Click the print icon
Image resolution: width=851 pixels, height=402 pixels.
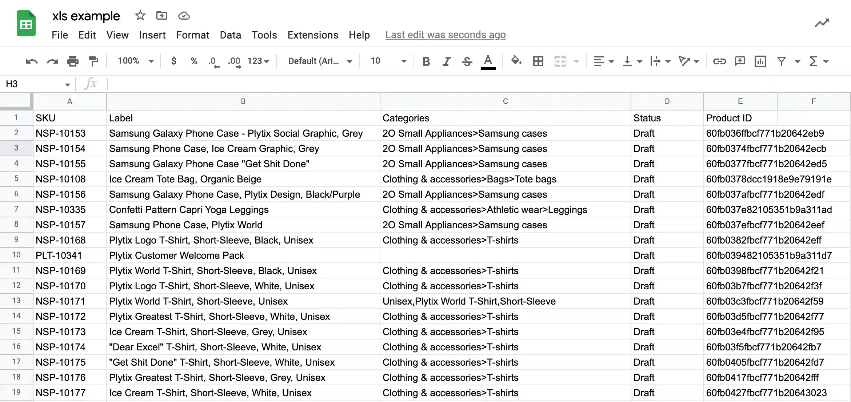point(73,61)
